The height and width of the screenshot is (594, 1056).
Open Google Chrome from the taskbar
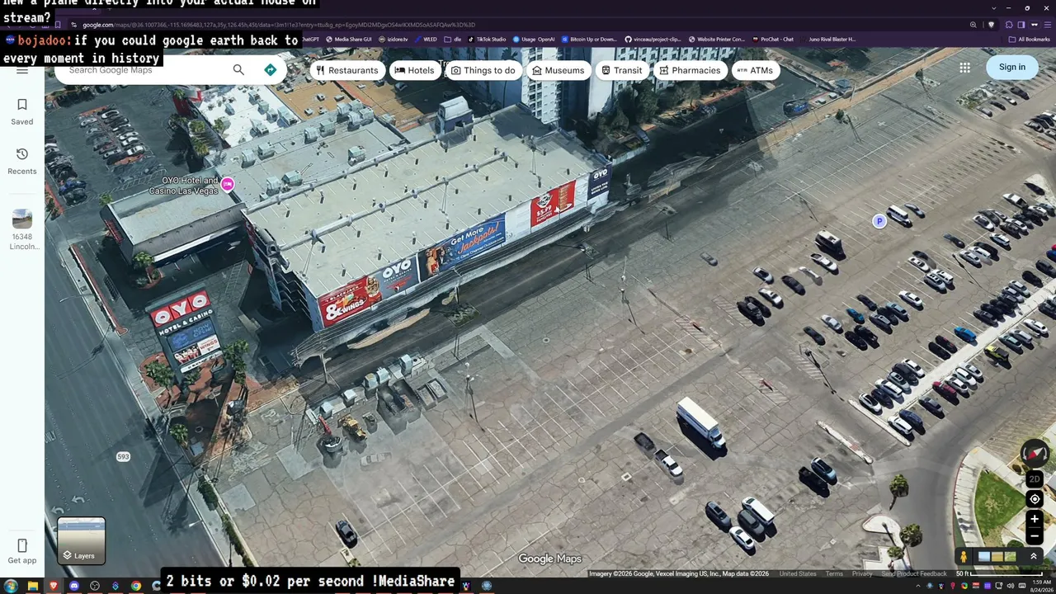(136, 587)
